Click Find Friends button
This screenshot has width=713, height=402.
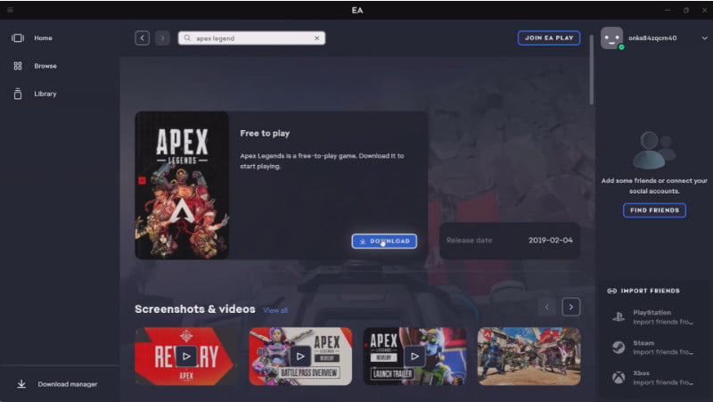point(654,210)
